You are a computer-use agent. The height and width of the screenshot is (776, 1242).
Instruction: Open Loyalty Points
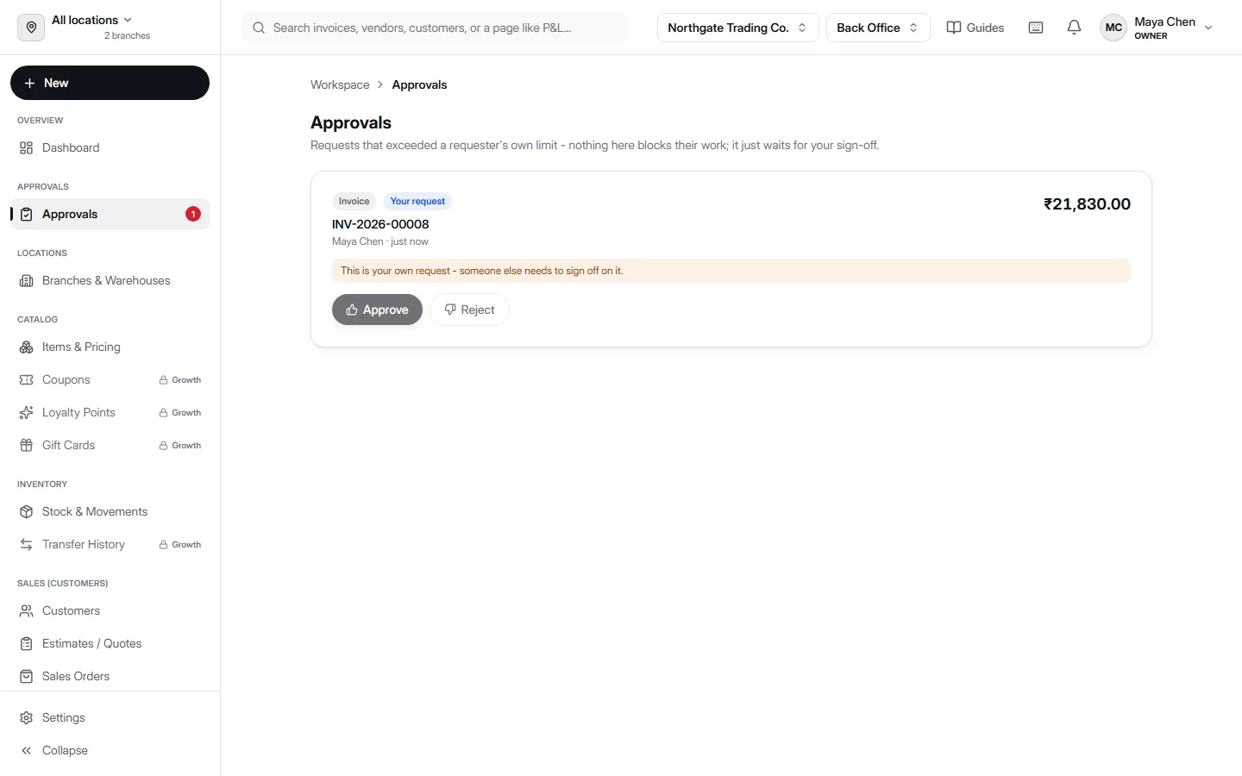tap(110, 412)
